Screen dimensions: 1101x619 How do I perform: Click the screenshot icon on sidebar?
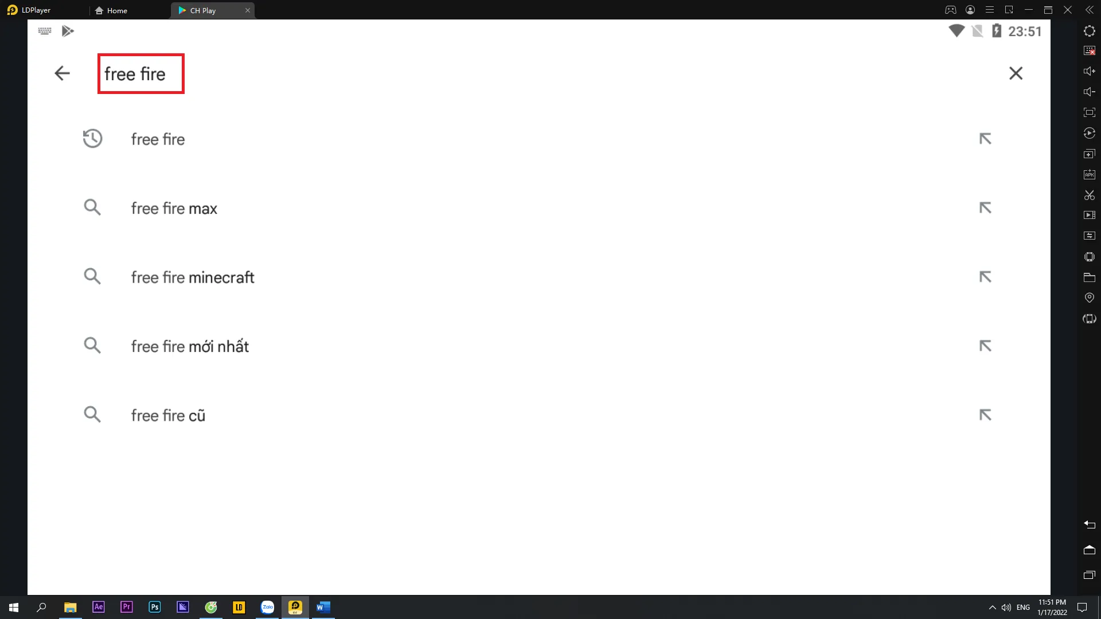click(x=1089, y=112)
